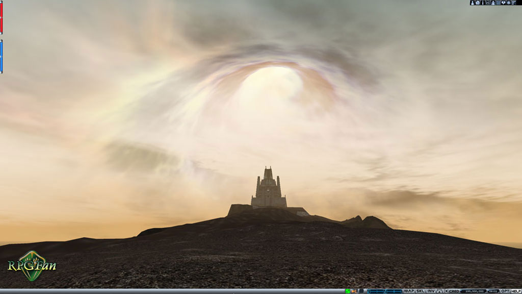Click the clock readout in the bottom bar
The image size is (522, 294).
pyautogui.click(x=493, y=291)
